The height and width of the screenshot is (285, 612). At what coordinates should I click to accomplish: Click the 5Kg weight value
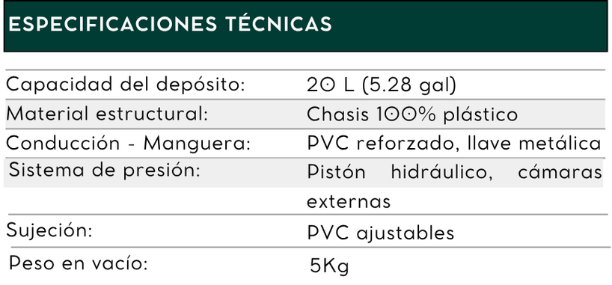[x=329, y=266]
